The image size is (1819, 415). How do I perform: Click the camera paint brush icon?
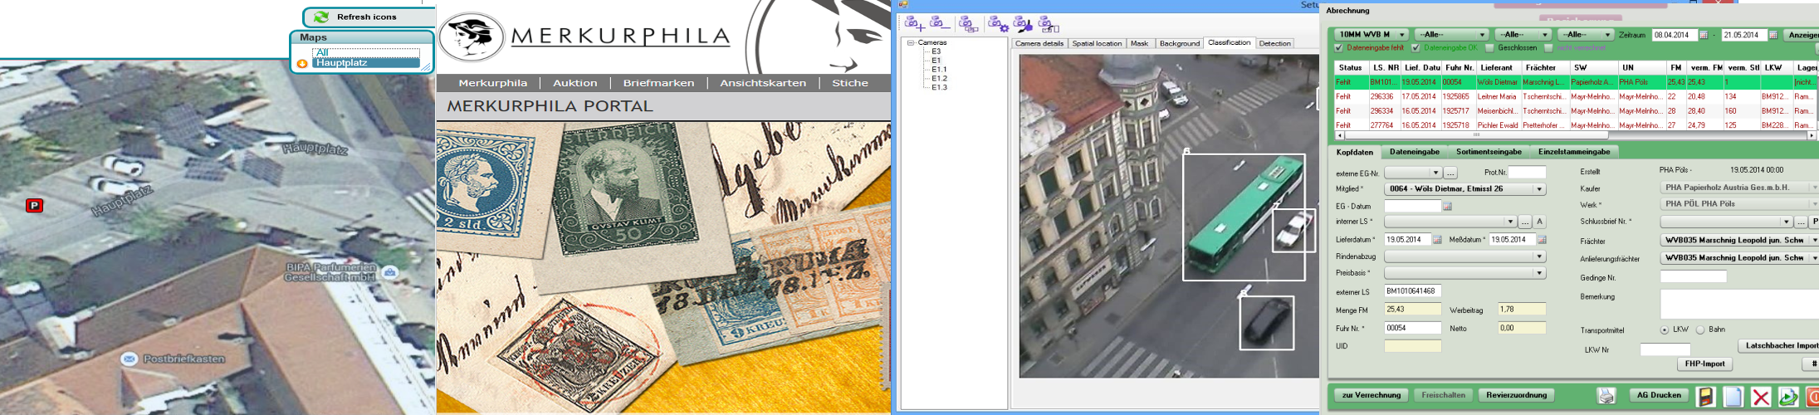tap(1023, 24)
